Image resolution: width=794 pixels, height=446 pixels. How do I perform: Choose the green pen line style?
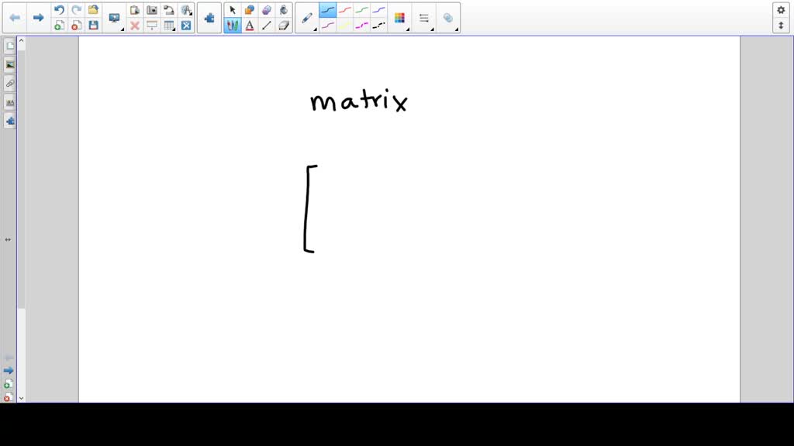[361, 9]
